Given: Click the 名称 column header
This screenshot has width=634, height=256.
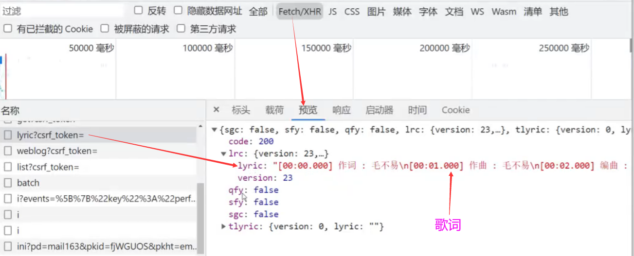Looking at the screenshot, I should [10, 111].
